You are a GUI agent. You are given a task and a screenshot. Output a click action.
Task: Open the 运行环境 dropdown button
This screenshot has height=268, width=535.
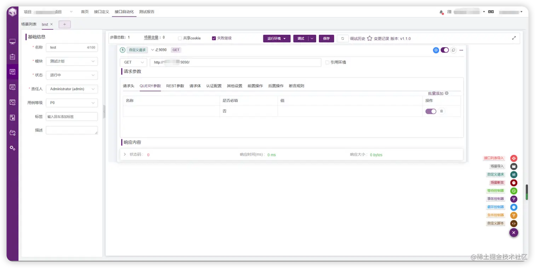tap(277, 39)
